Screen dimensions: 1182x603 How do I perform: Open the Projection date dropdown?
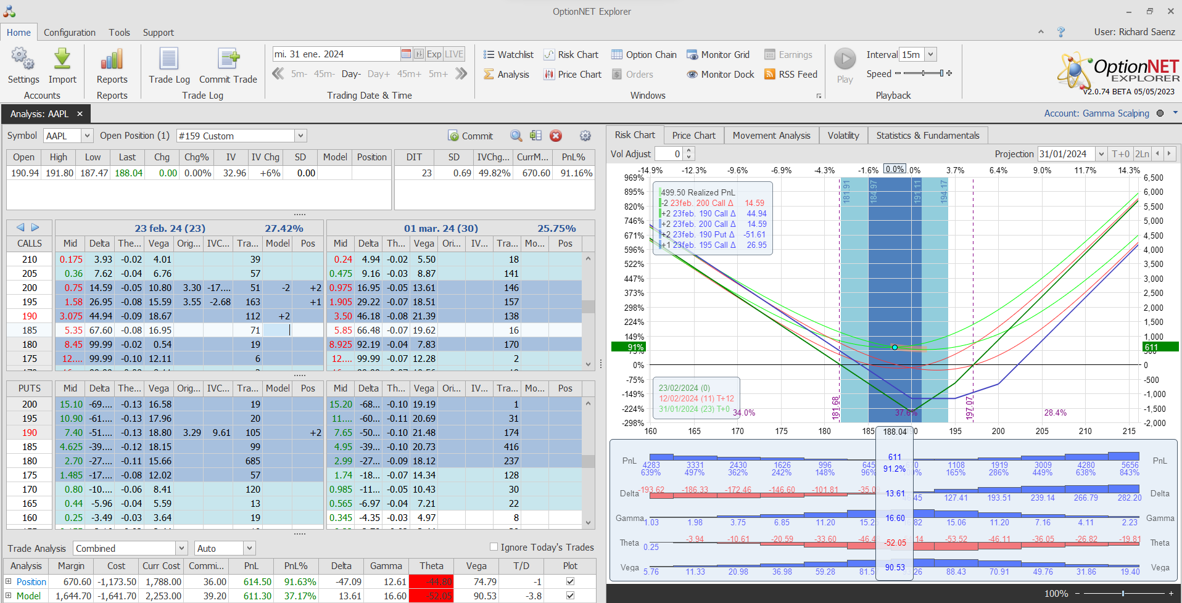(1101, 154)
